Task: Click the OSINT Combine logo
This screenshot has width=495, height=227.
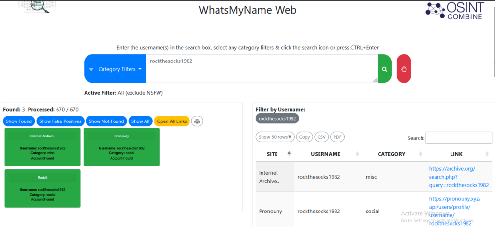Action: coord(454,11)
